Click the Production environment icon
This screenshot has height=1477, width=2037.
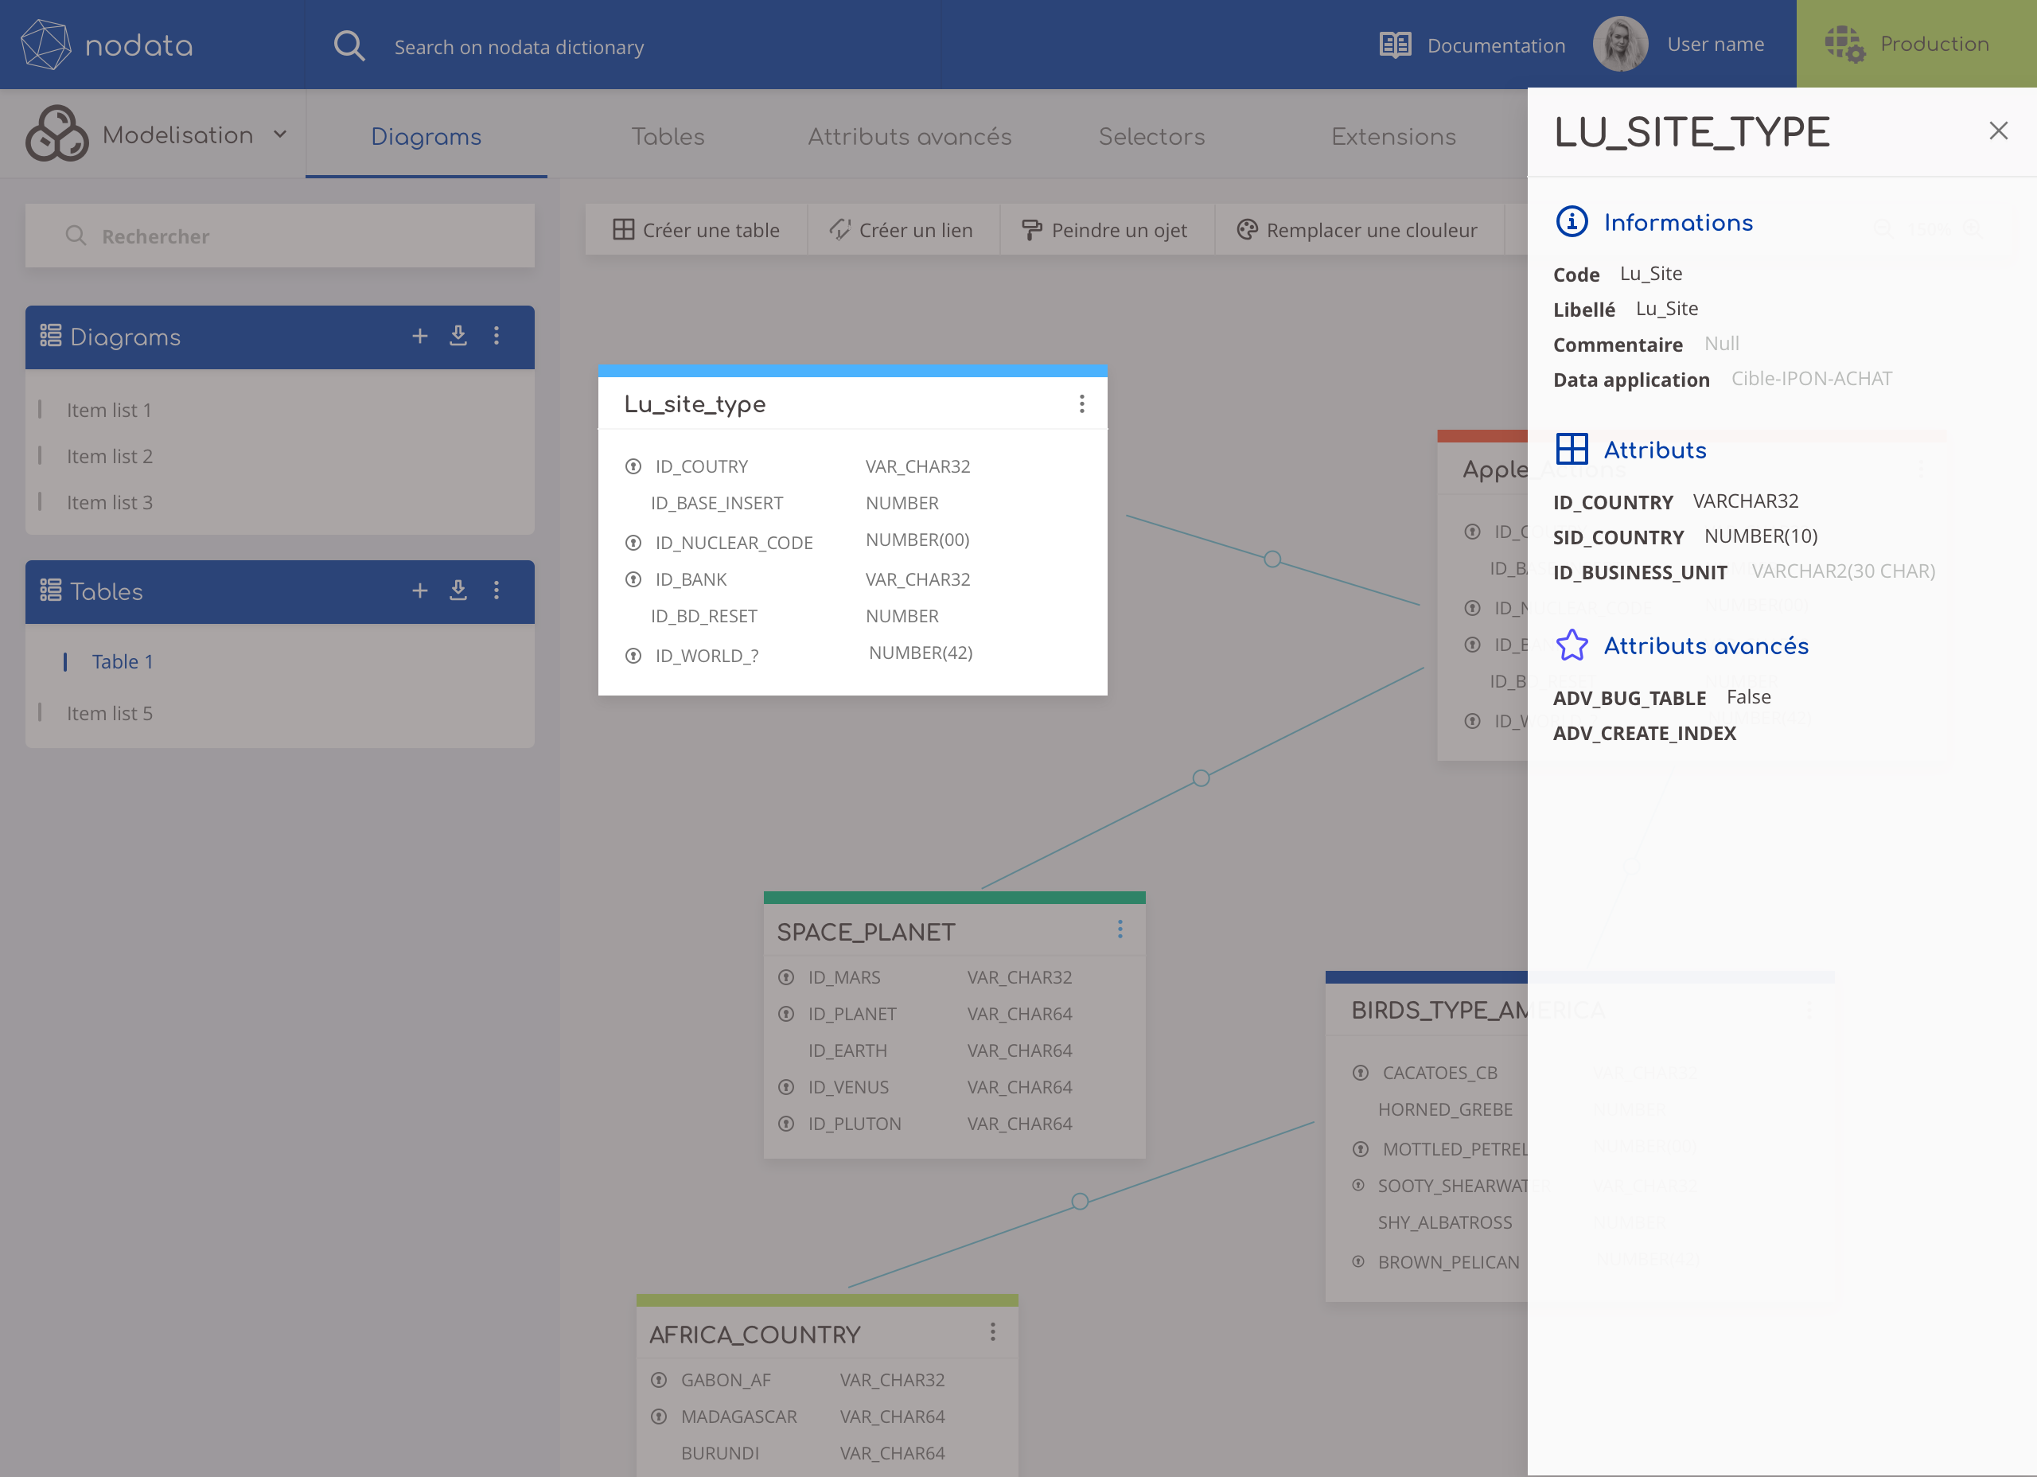[1844, 44]
